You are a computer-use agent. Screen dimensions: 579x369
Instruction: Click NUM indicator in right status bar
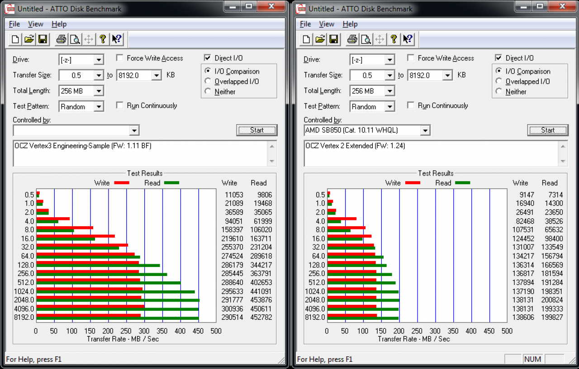532,360
